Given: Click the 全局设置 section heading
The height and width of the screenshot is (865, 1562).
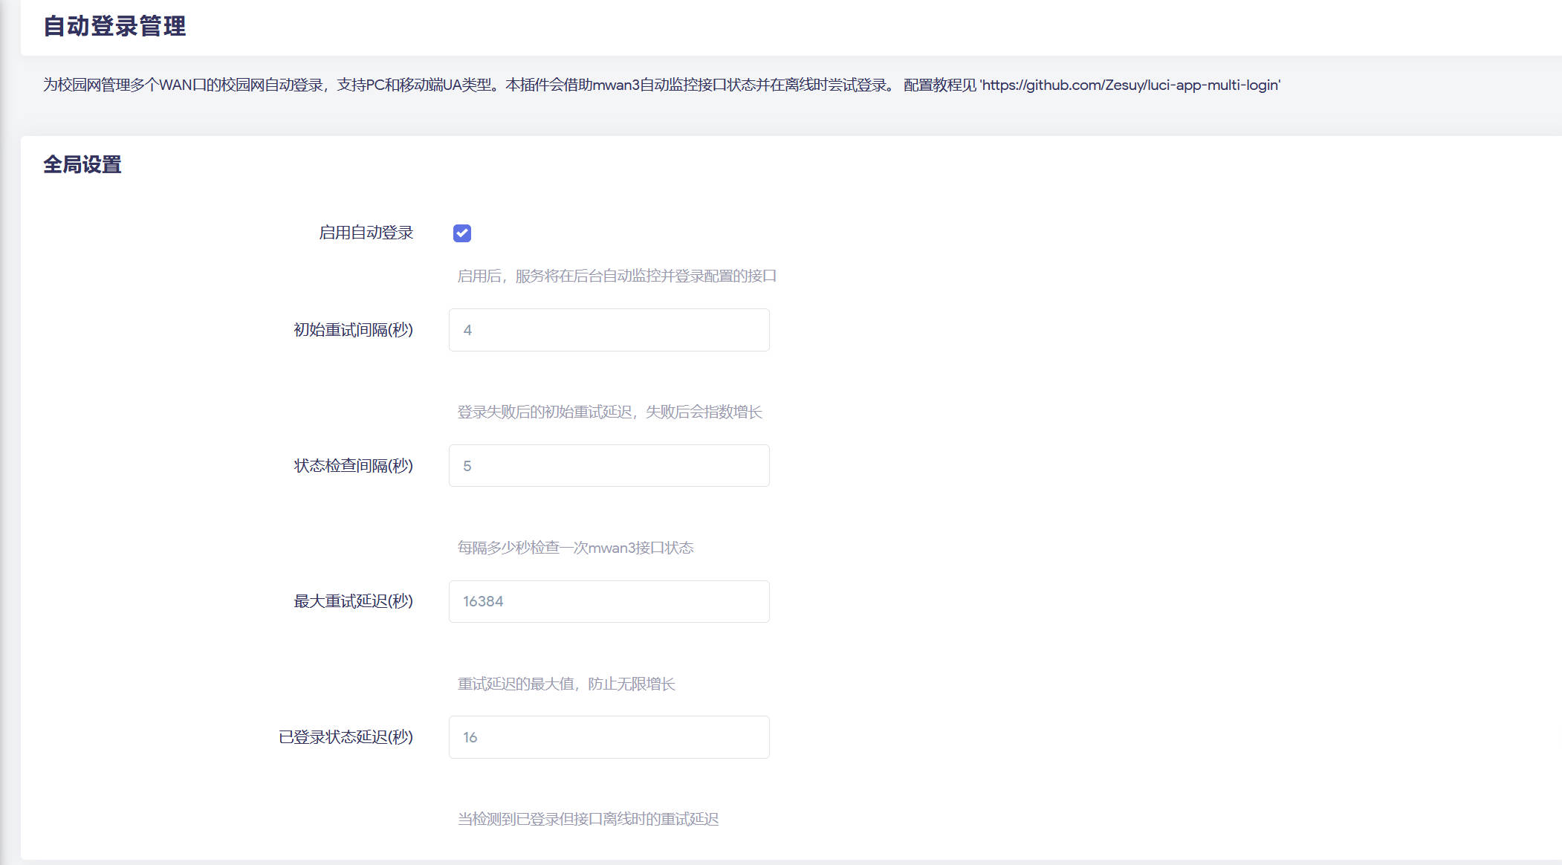Looking at the screenshot, I should point(82,164).
